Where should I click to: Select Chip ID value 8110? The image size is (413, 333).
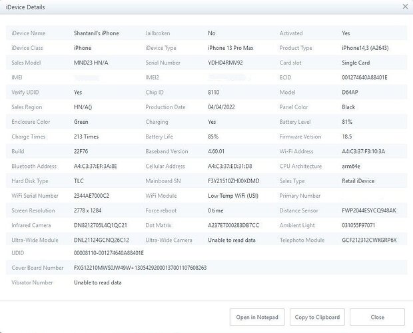click(213, 92)
